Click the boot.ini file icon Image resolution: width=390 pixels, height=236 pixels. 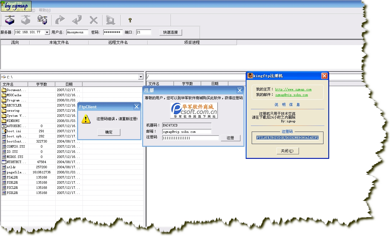tap(4, 131)
